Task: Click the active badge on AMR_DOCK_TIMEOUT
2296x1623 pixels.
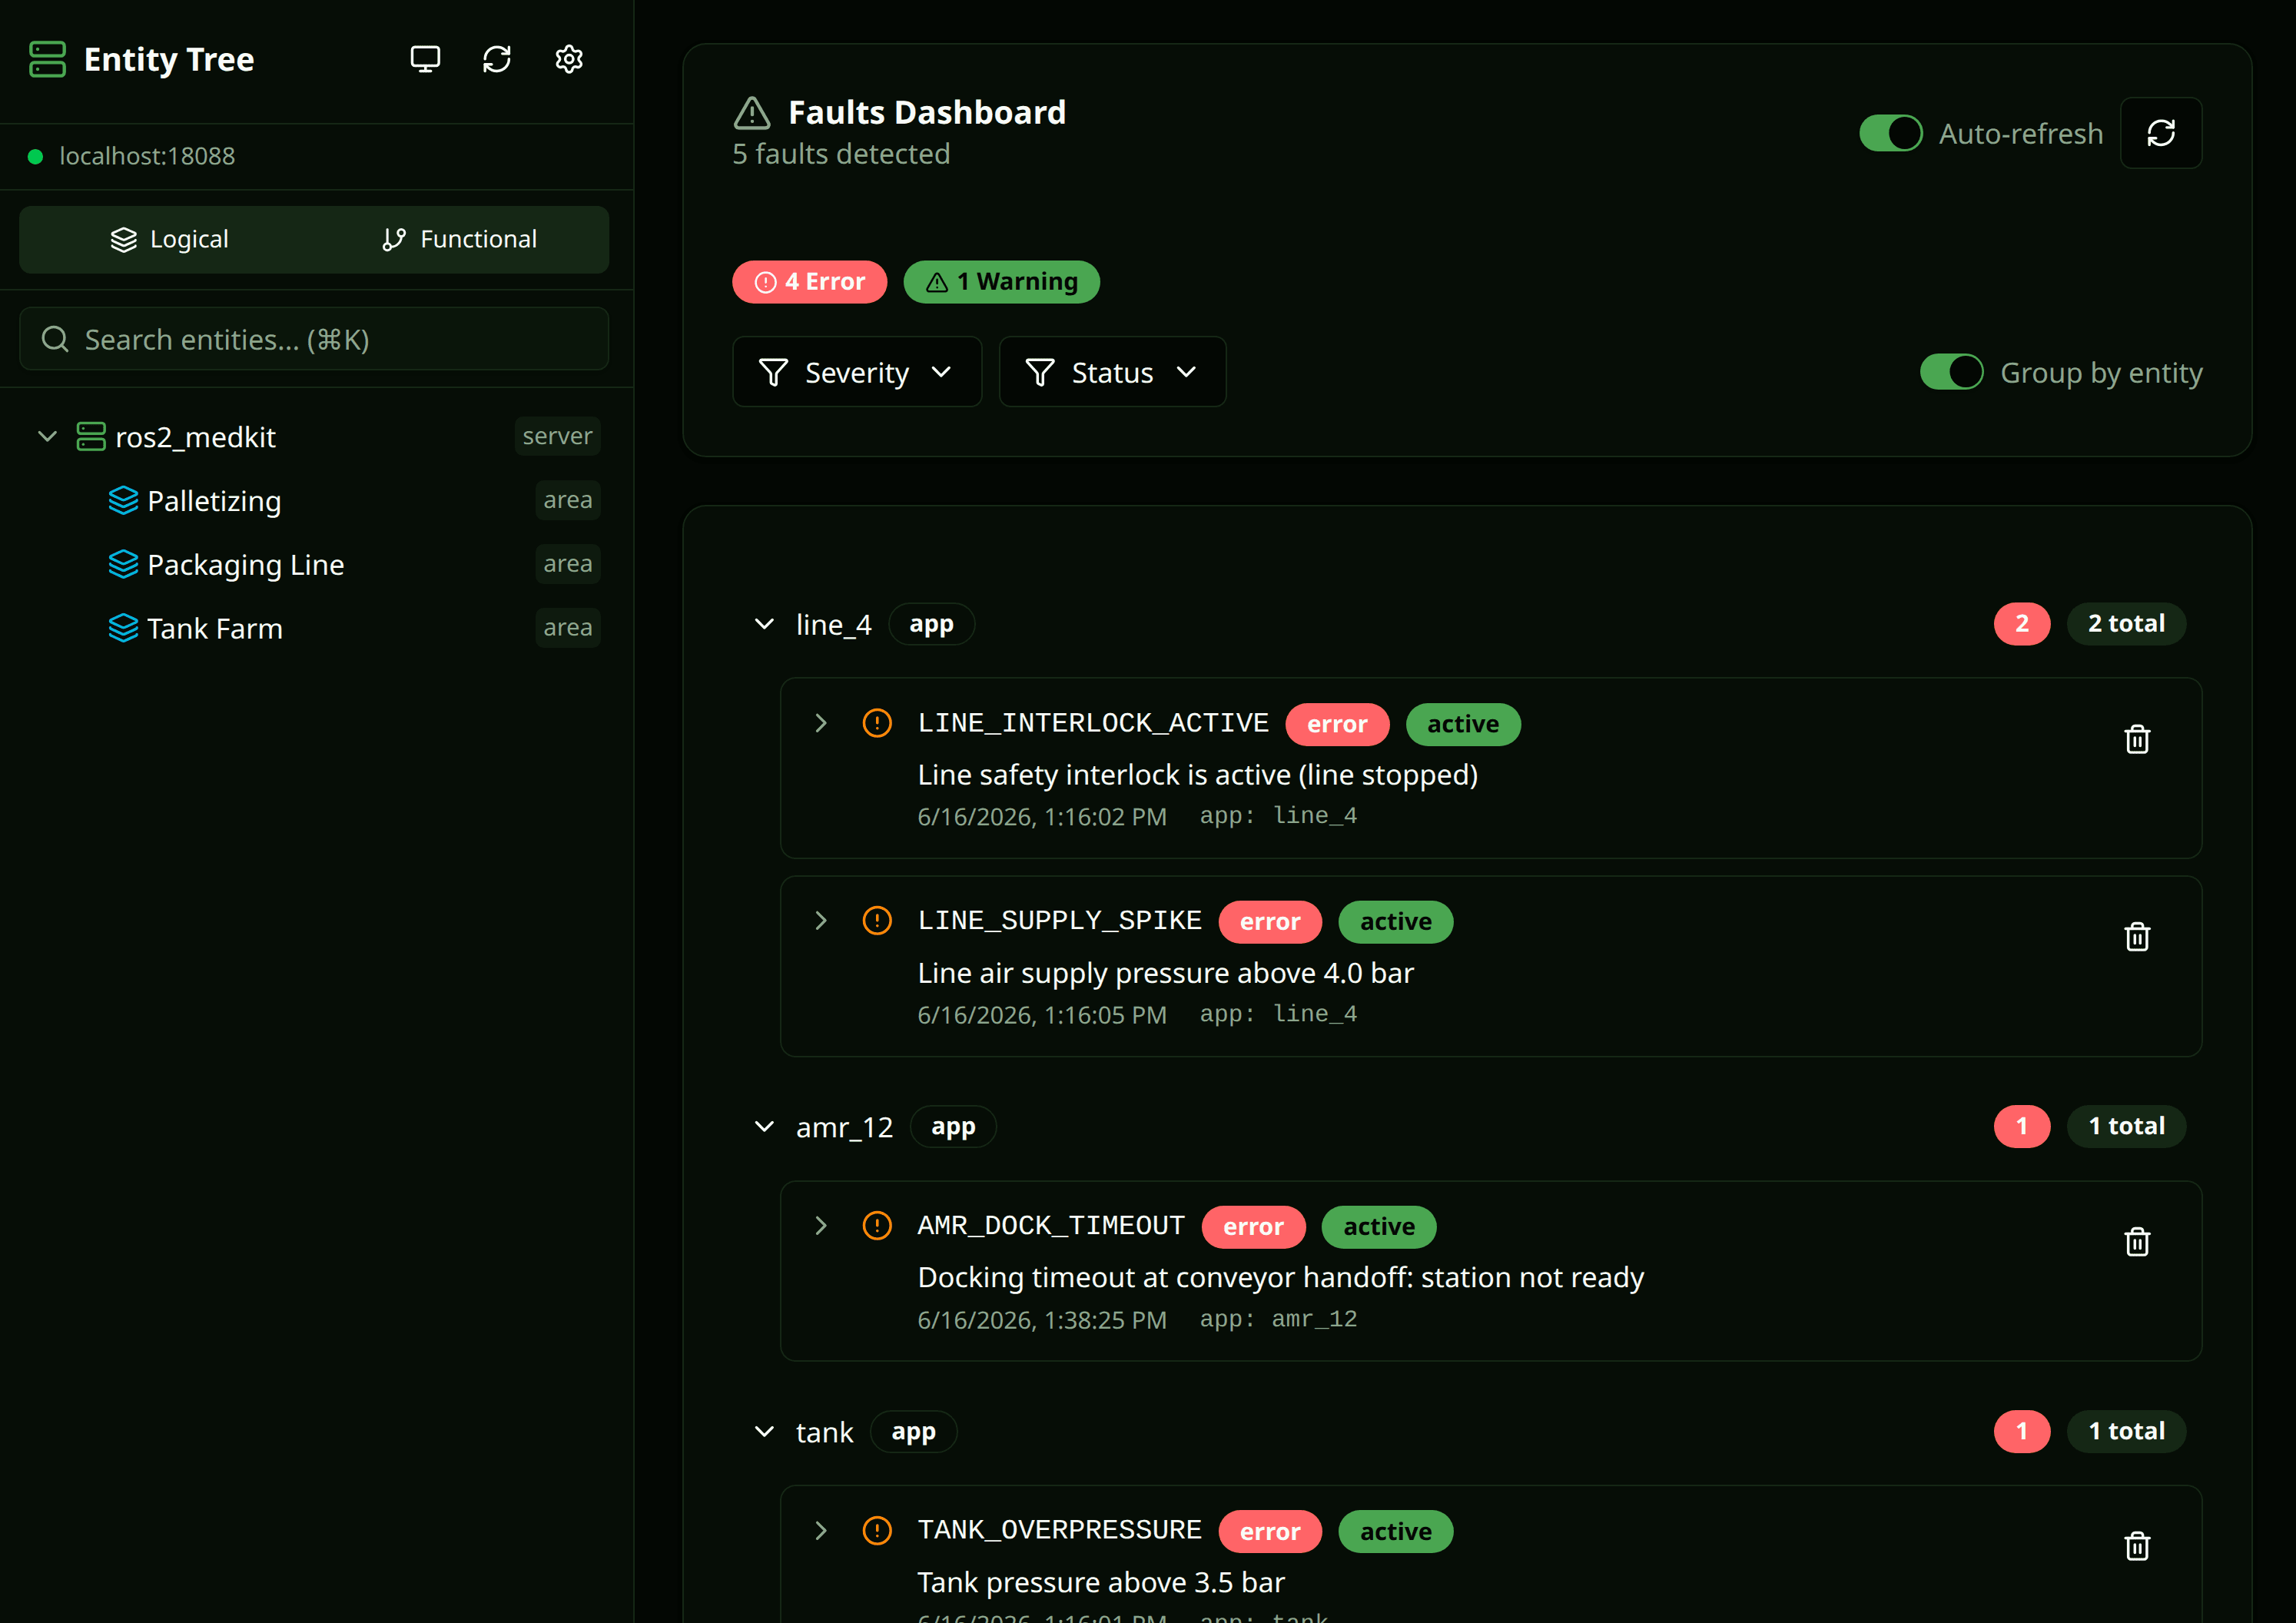Action: pyautogui.click(x=1379, y=1226)
